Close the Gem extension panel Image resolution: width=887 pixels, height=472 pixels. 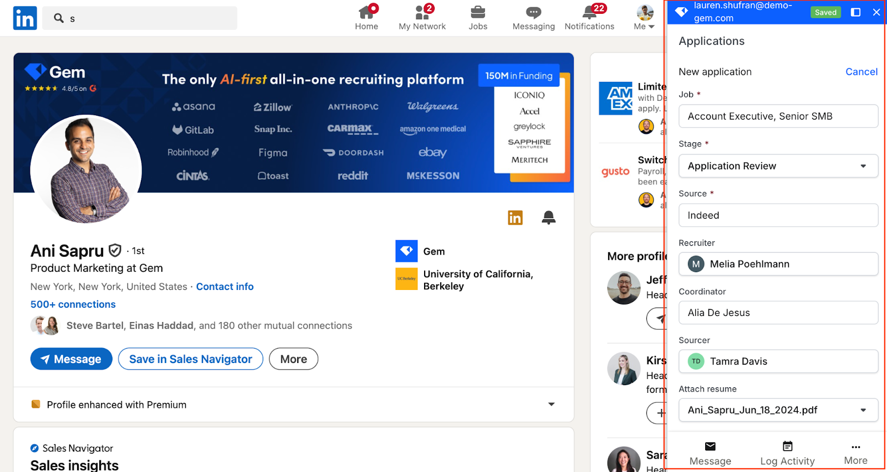(876, 12)
